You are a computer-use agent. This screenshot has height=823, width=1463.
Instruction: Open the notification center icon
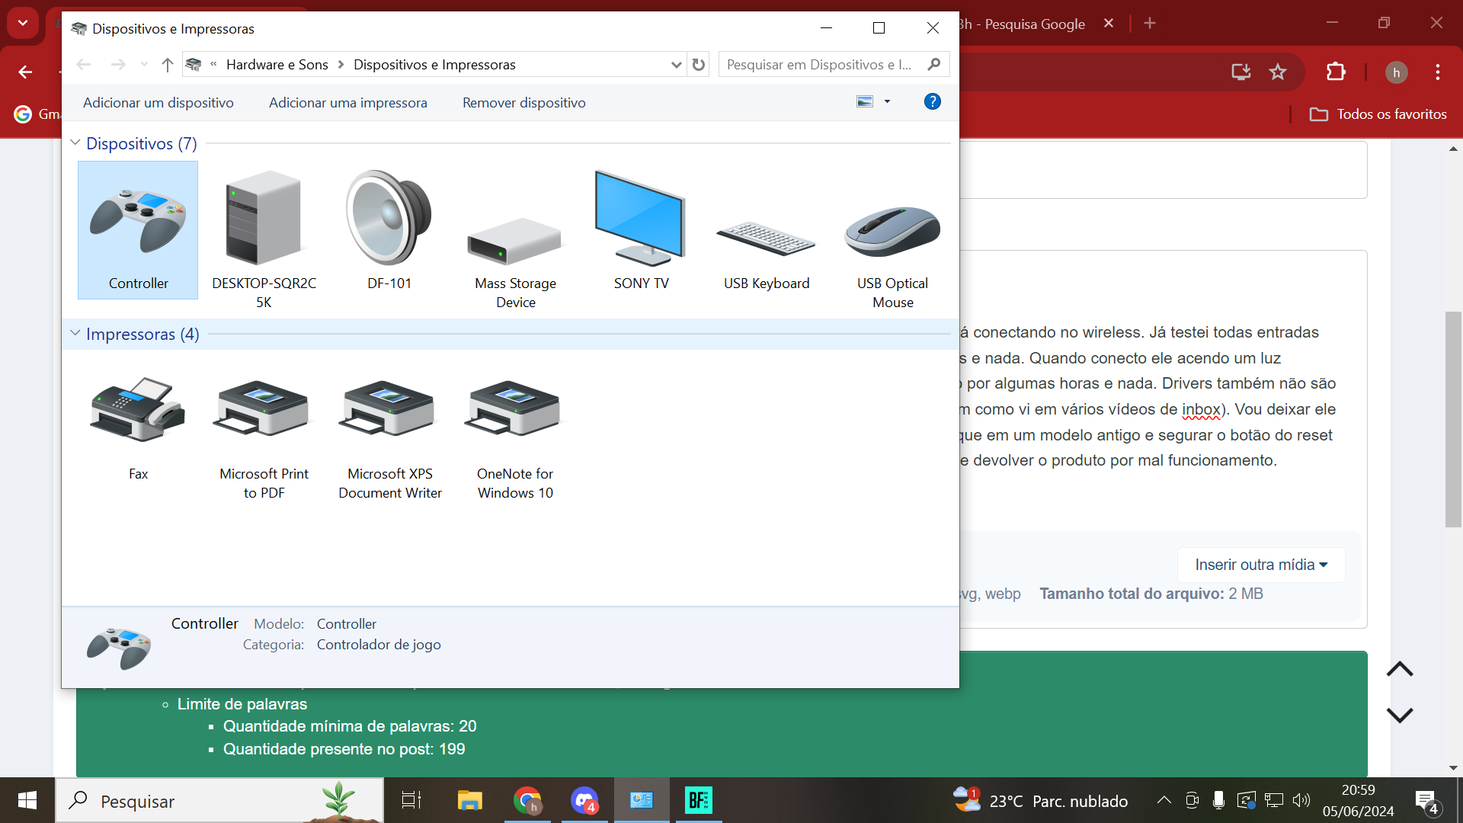tap(1427, 800)
